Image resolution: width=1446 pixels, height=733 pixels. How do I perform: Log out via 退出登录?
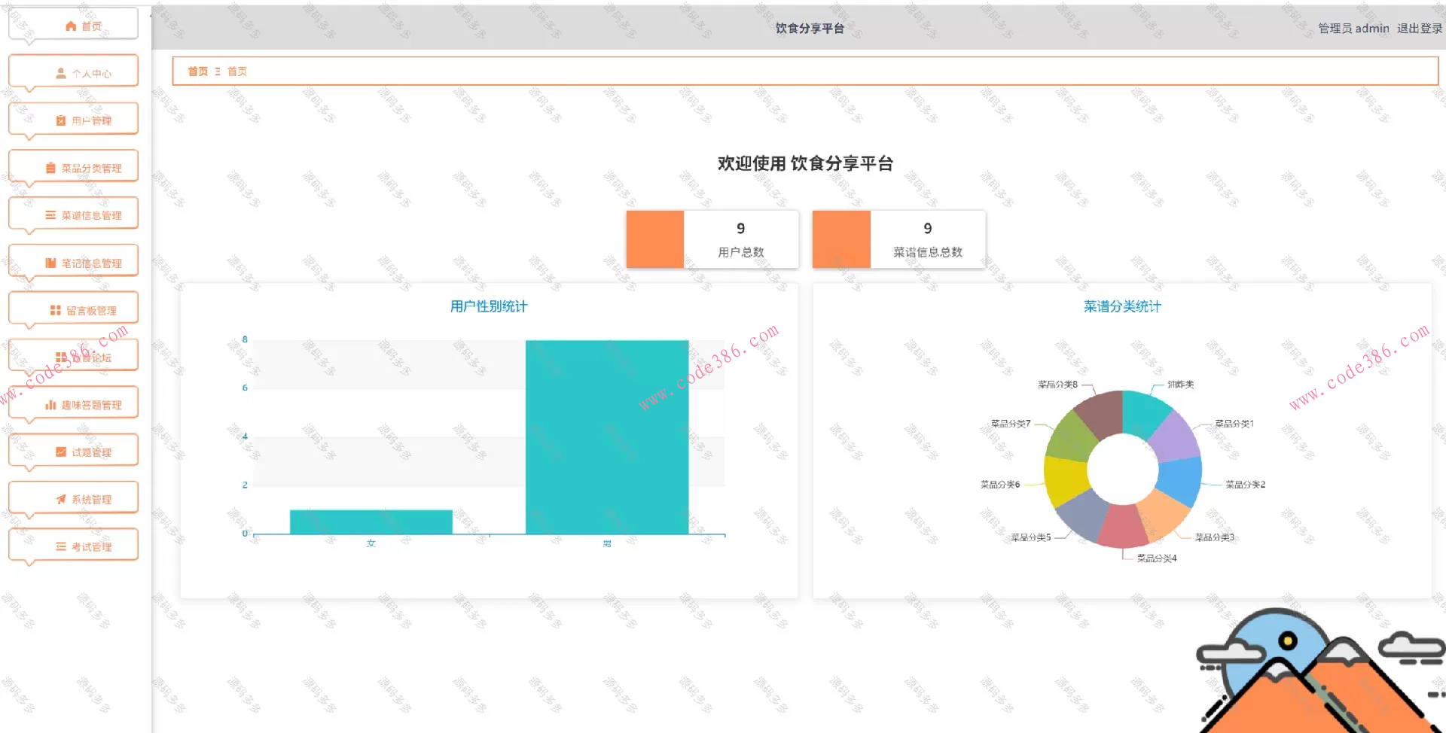(x=1420, y=29)
